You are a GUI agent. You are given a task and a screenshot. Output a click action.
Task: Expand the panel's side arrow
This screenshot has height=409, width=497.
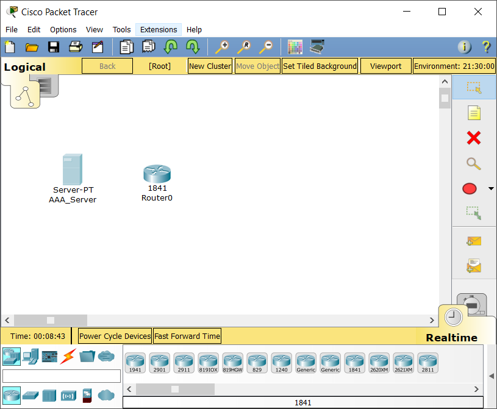(x=492, y=376)
